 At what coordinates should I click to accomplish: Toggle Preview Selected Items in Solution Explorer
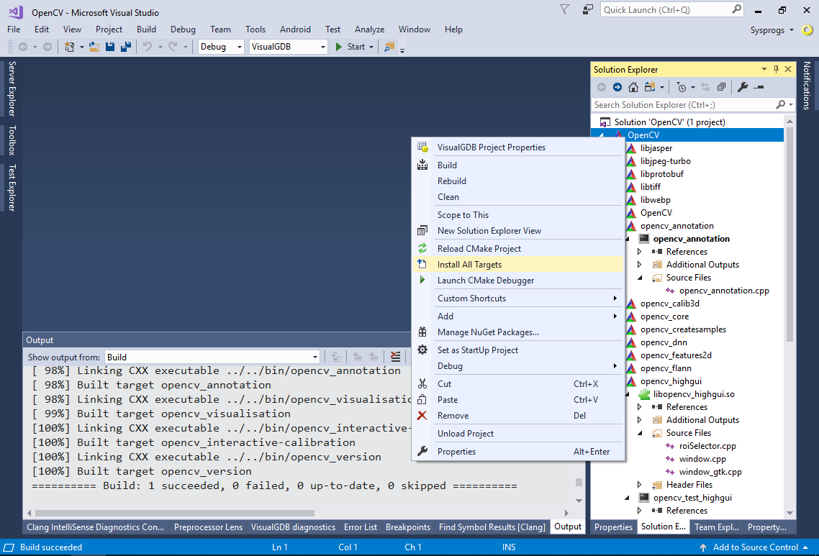(759, 87)
